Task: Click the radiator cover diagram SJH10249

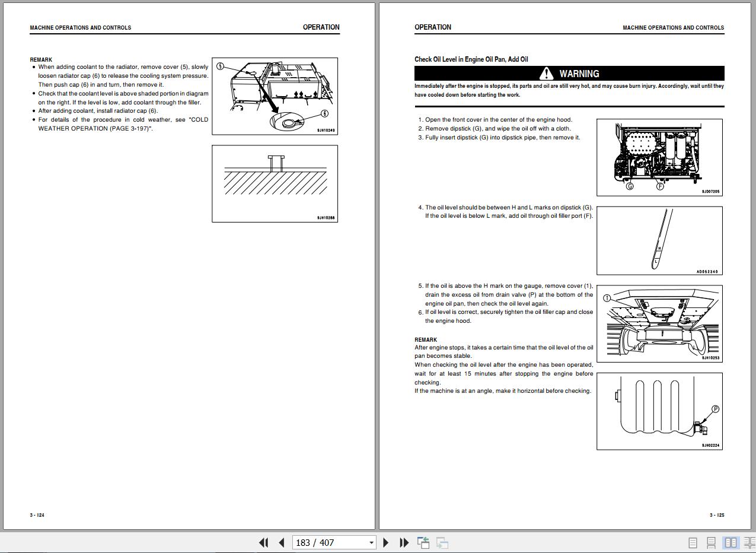Action: (275, 96)
